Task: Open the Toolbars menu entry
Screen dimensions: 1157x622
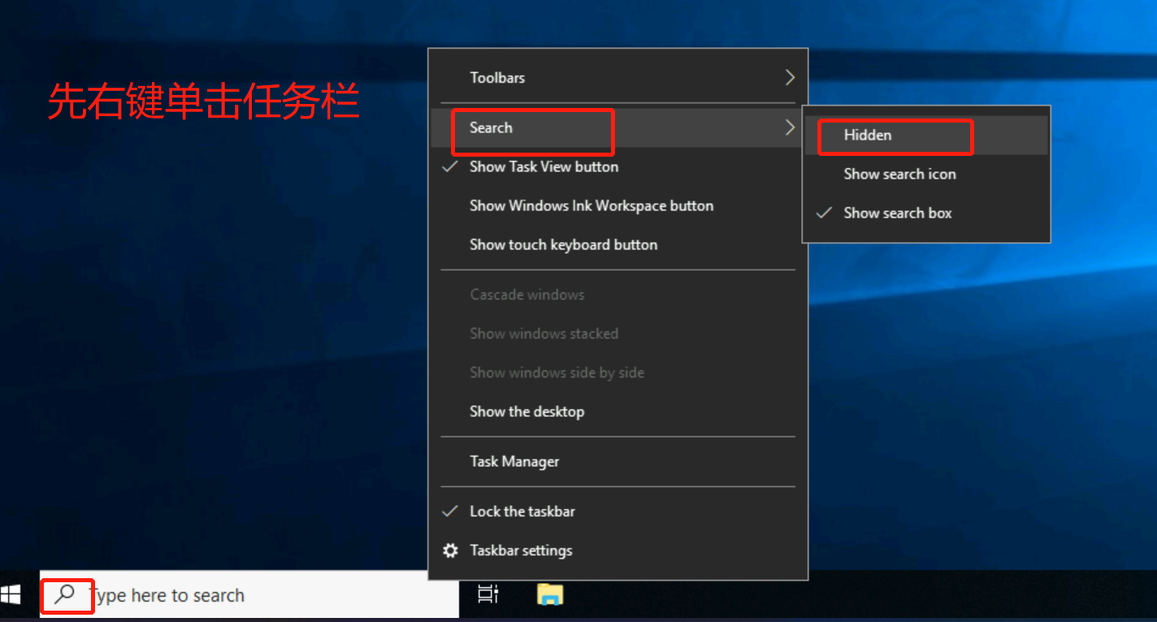Action: (x=497, y=78)
